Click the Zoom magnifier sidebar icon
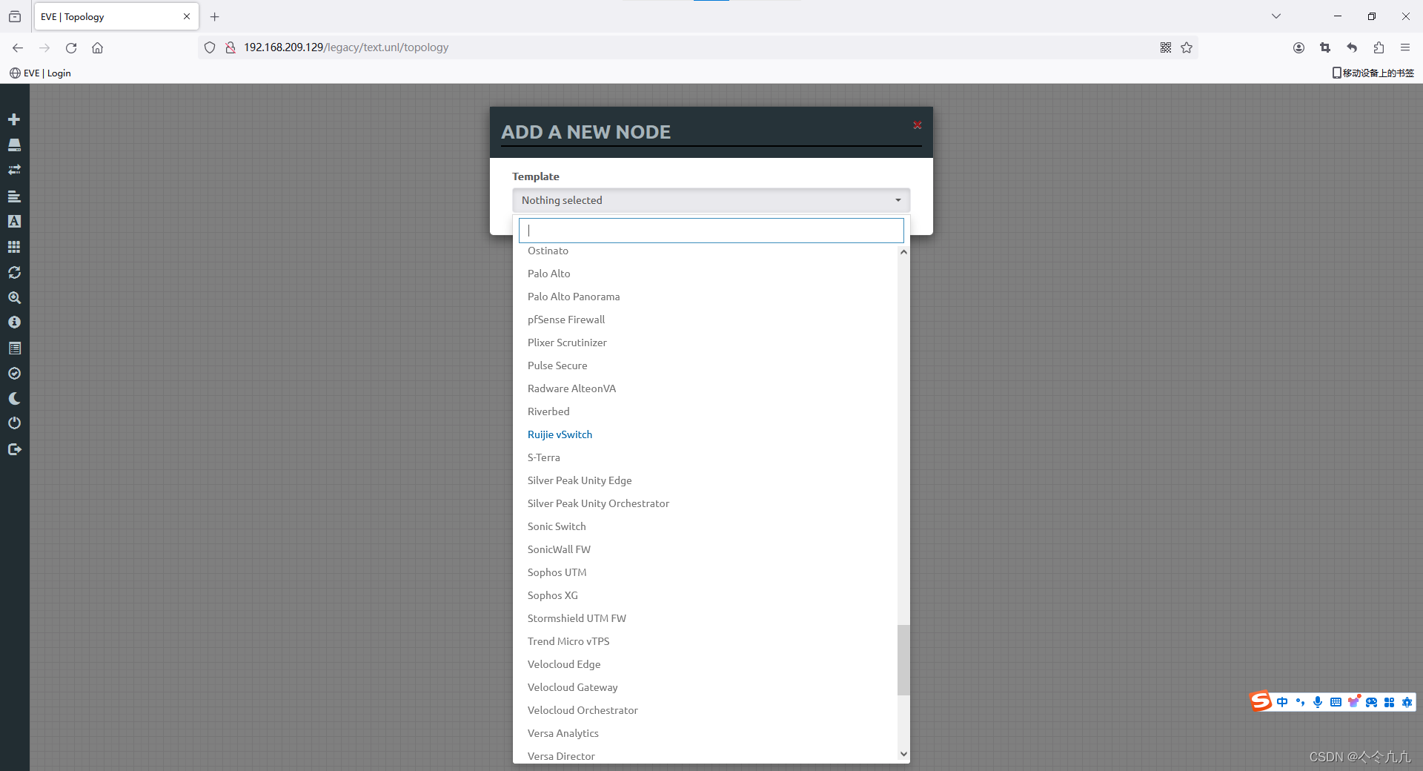Viewport: 1423px width, 771px height. [x=14, y=297]
